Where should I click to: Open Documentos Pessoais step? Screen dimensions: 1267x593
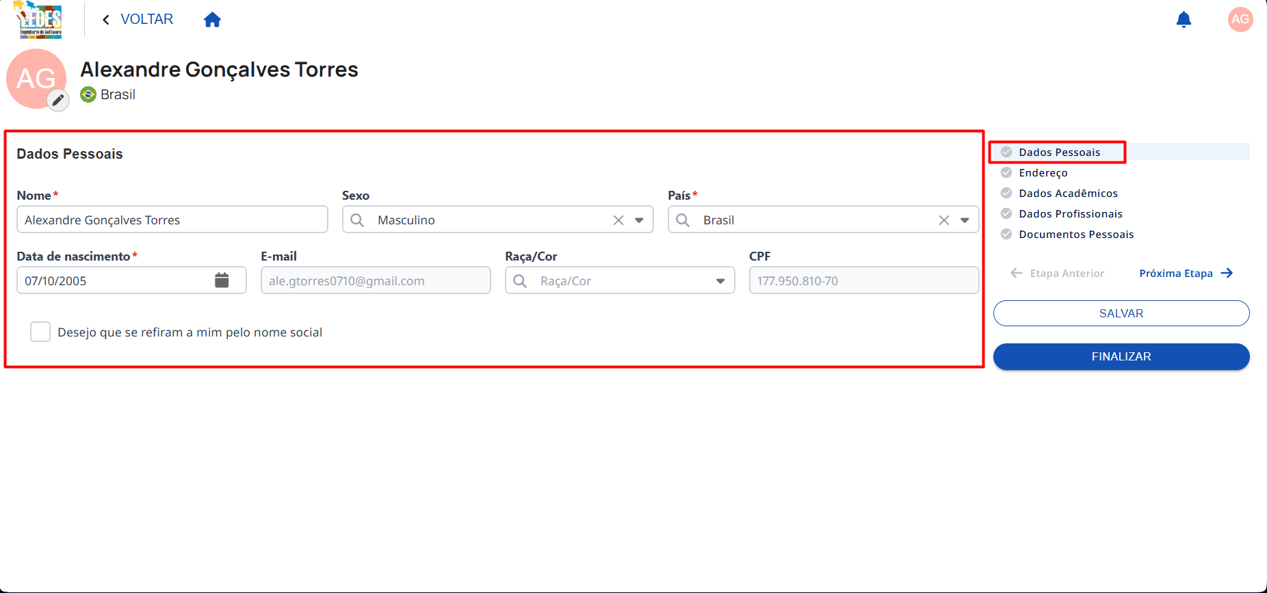pos(1076,234)
